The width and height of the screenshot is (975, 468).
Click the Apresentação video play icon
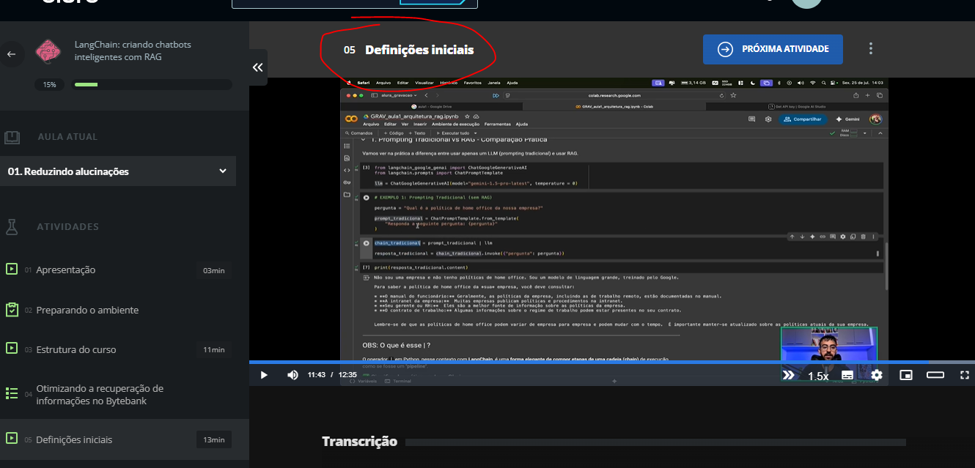(11, 270)
